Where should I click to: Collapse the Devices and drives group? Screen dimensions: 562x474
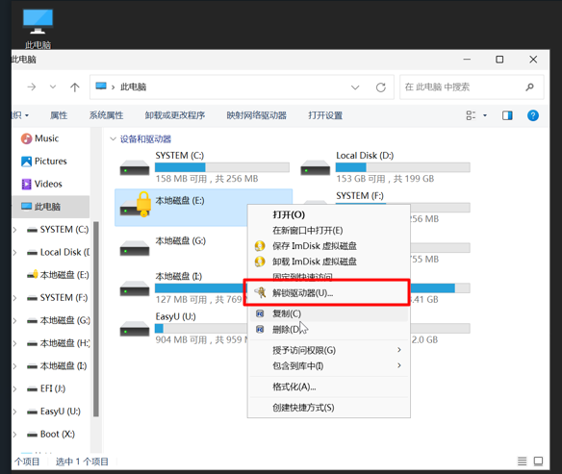click(x=113, y=138)
